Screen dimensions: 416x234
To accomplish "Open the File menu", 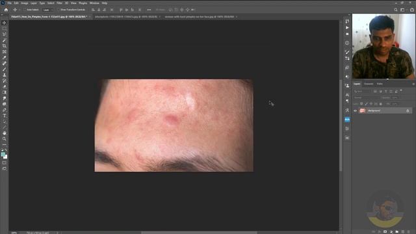I will pyautogui.click(x=9, y=3).
